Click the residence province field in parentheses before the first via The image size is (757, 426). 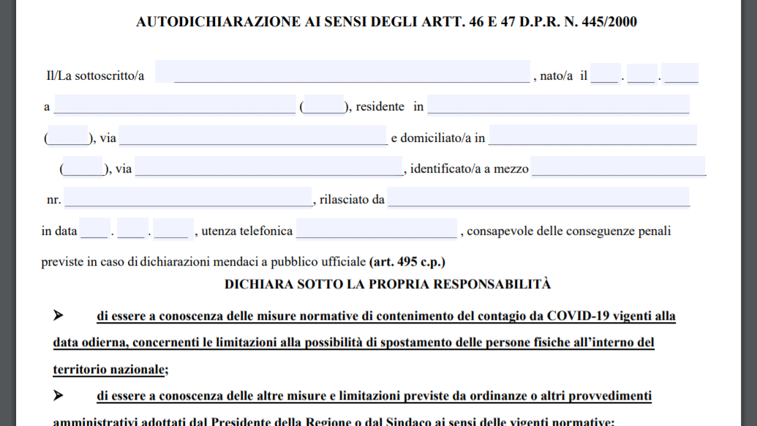[x=68, y=135]
